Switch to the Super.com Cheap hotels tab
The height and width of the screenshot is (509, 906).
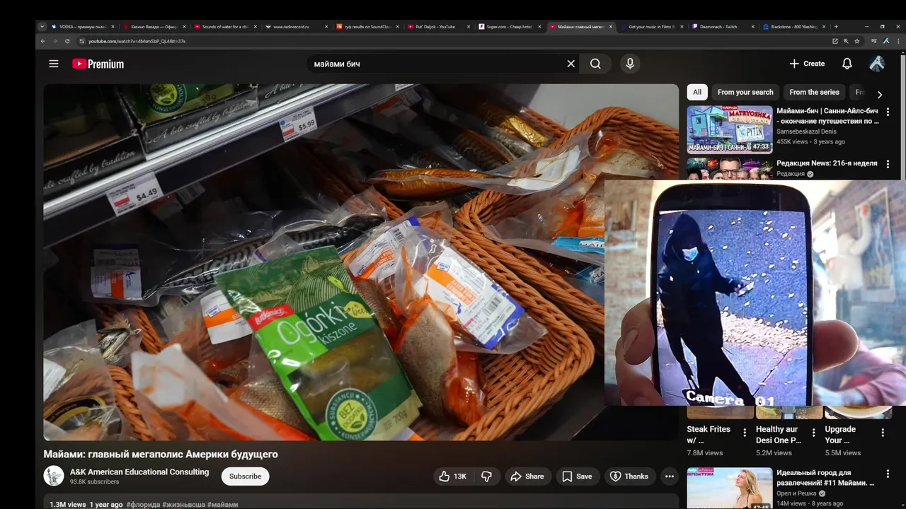click(x=510, y=27)
